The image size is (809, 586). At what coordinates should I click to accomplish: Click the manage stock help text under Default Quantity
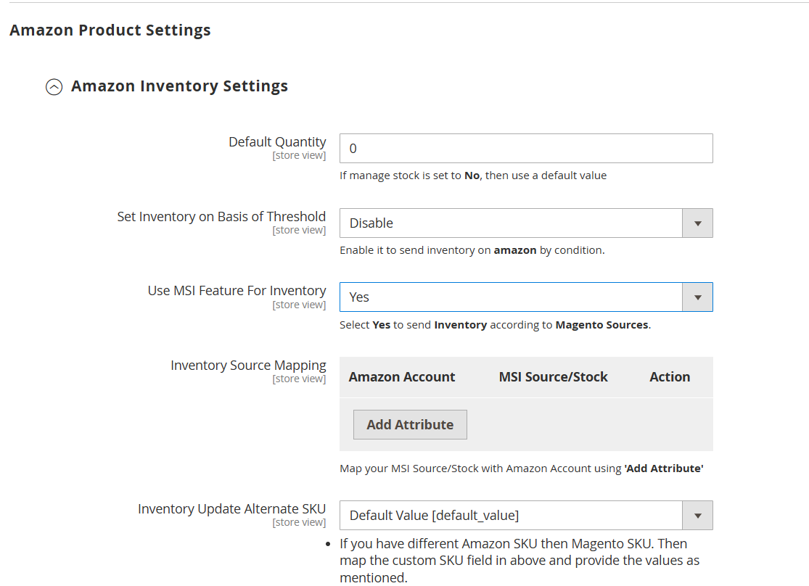click(472, 176)
